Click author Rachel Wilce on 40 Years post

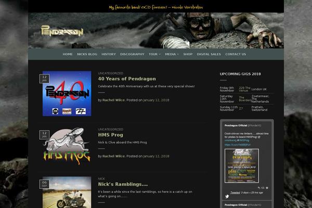tap(113, 100)
